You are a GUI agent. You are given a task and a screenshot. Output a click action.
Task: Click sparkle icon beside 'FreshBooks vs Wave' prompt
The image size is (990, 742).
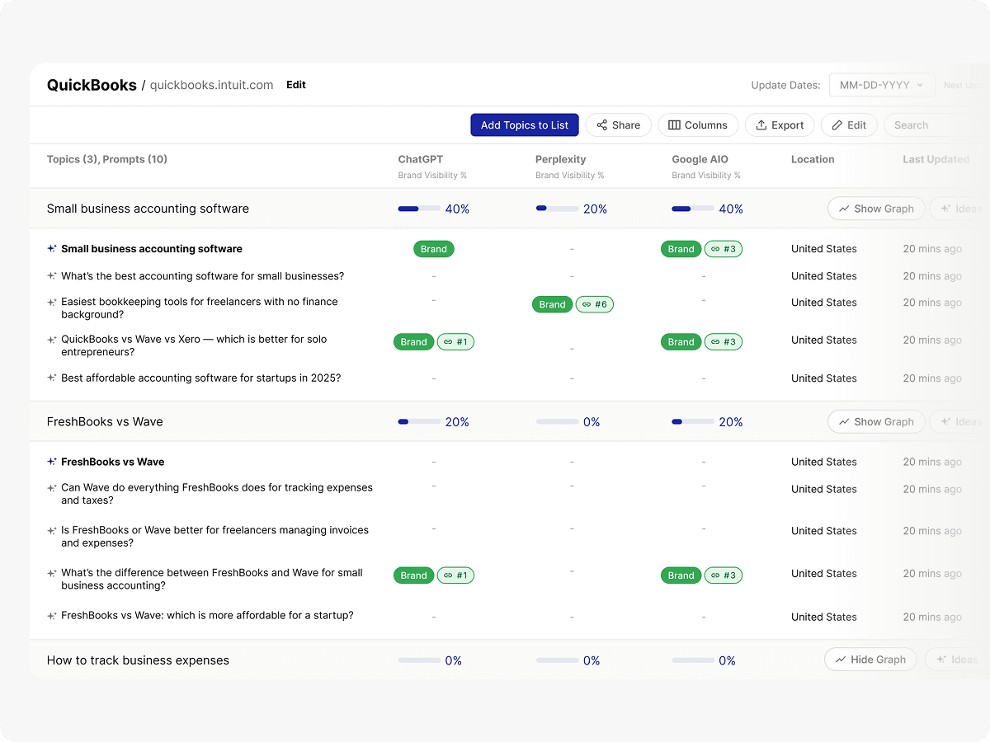[x=52, y=463]
